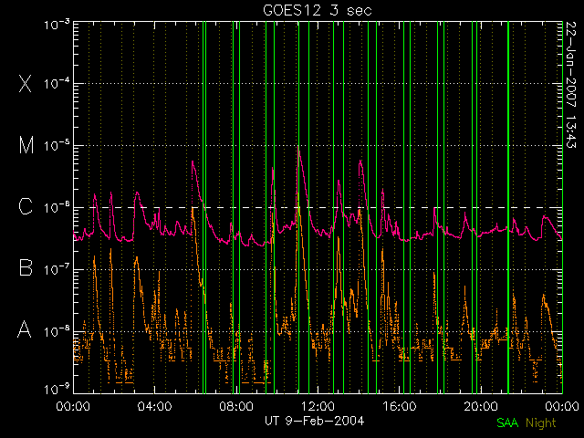Click the C flare class label
The image size is (584, 438).
pos(26,206)
